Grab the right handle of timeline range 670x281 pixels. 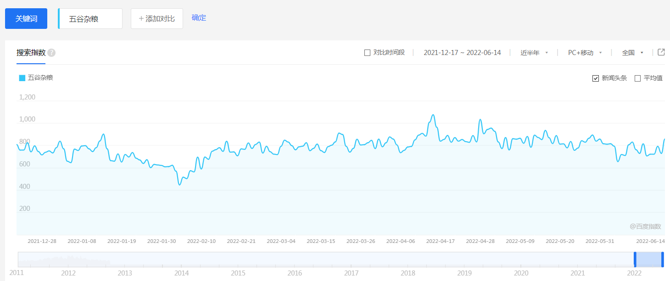663,259
